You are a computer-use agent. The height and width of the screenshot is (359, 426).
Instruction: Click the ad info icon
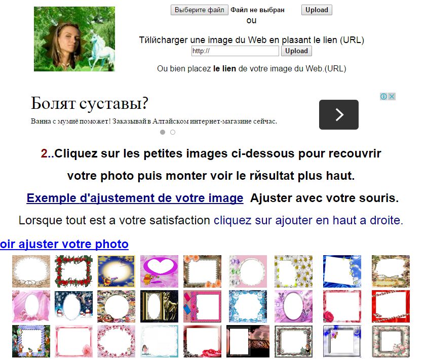click(x=383, y=96)
